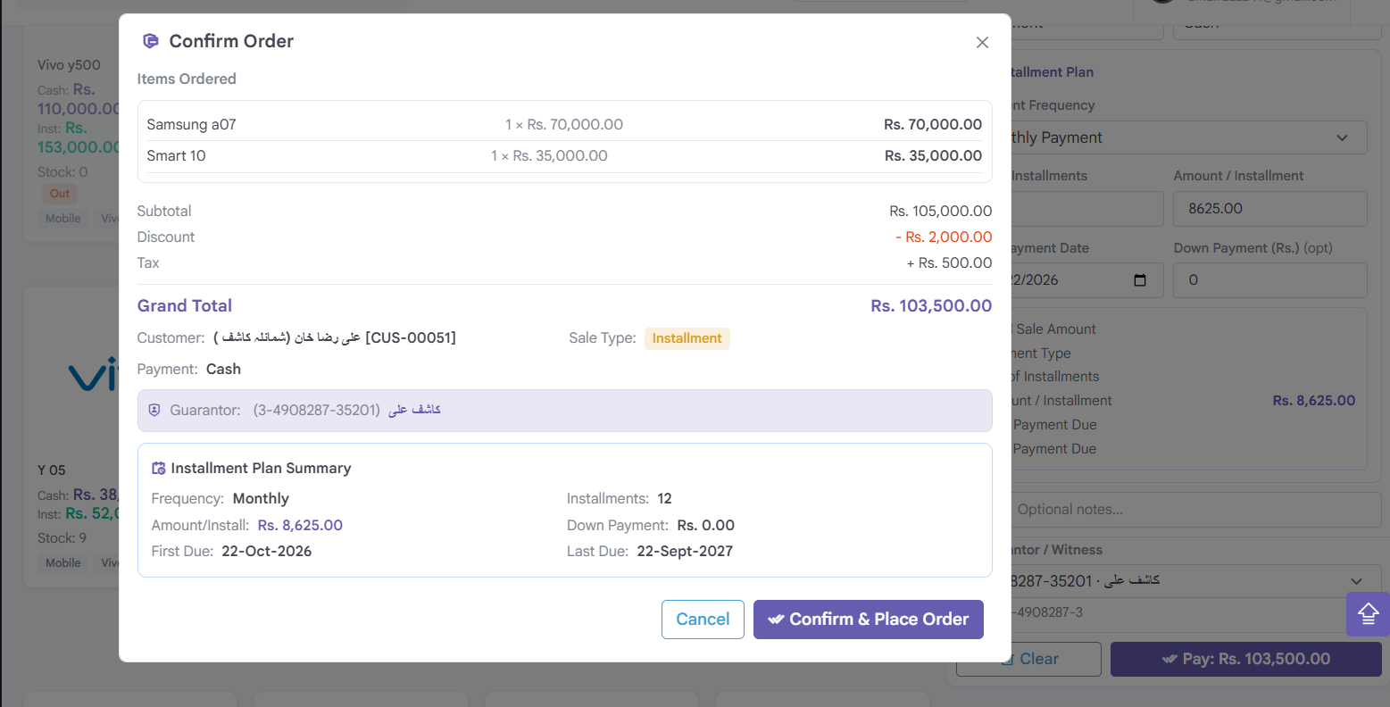Click the Grand Total label

pos(185,306)
